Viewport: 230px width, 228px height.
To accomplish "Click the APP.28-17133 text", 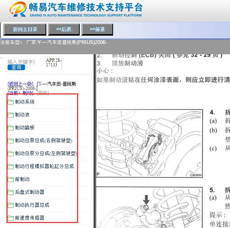I will [x=54, y=63].
